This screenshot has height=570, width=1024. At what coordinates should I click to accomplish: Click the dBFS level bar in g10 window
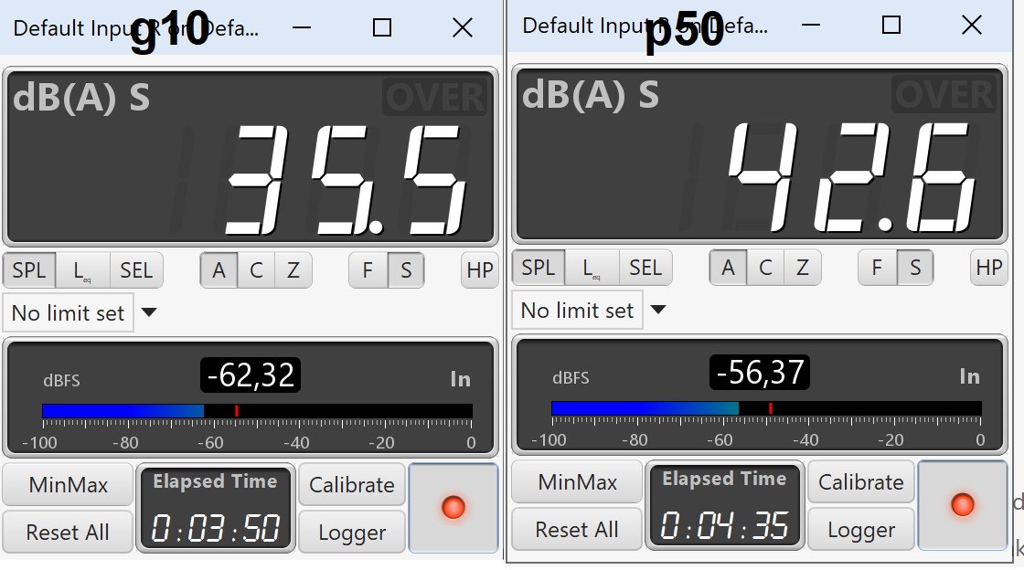pos(257,411)
